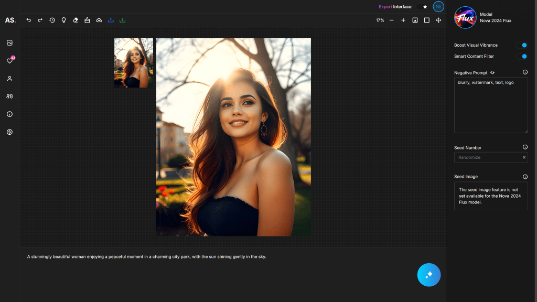Reset the Negative Prompt with the refresh icon

pos(492,72)
